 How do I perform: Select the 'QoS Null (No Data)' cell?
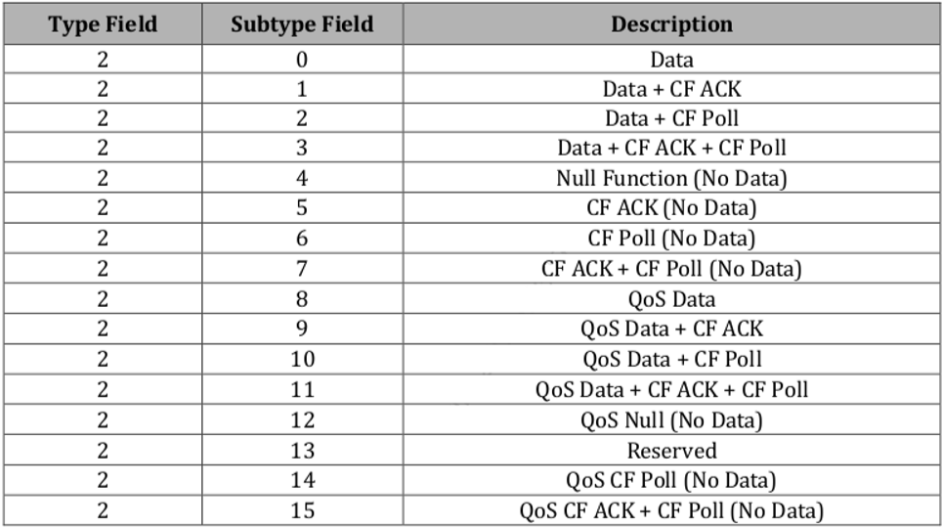[x=671, y=420]
